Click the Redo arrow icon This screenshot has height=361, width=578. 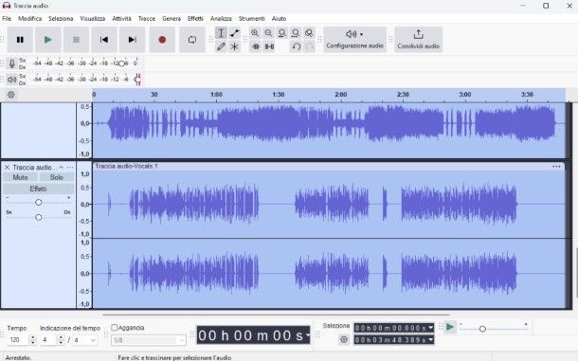coord(310,46)
